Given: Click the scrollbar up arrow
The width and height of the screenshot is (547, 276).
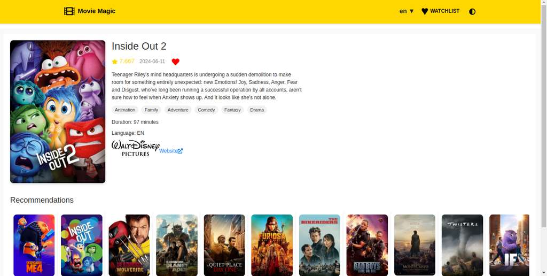Looking at the screenshot, I should (543, 3).
